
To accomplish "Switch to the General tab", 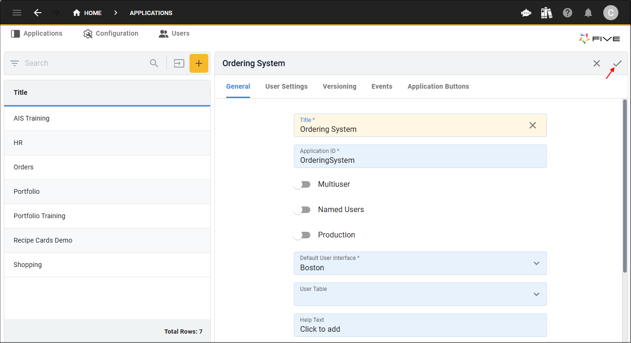I will click(x=238, y=86).
